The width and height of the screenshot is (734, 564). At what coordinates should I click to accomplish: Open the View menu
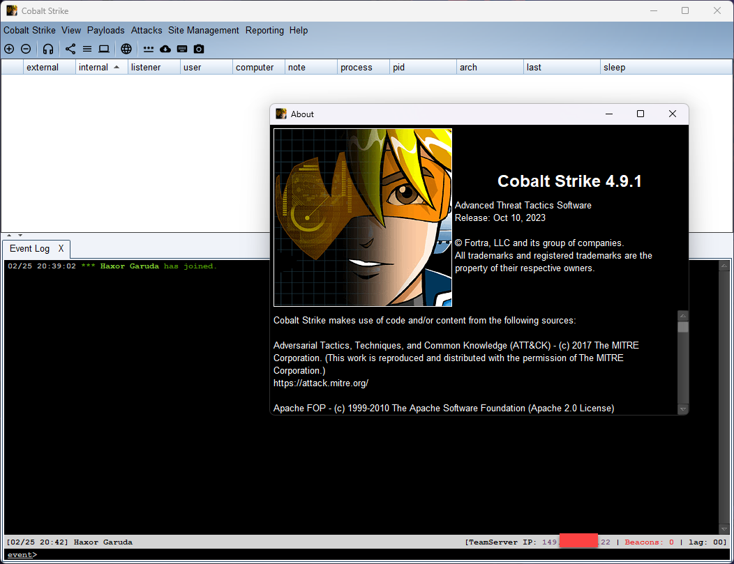point(71,31)
